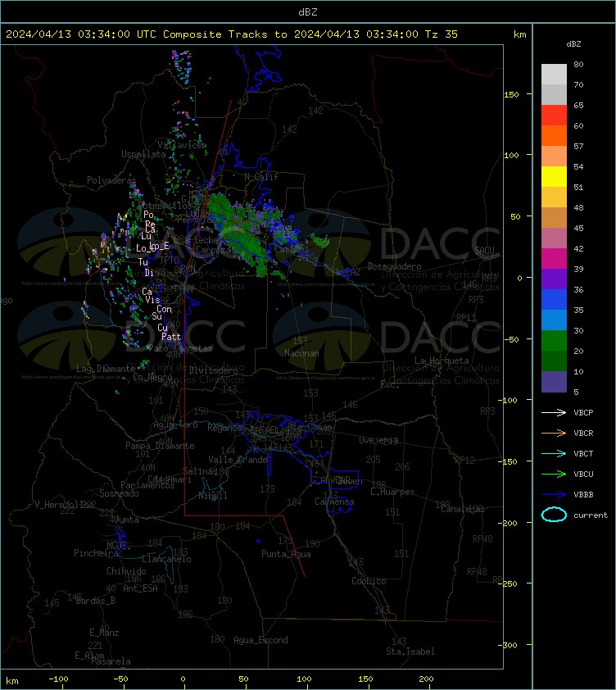Click the 'Agua_Toro' map label
This screenshot has width=616, height=690.
(x=175, y=425)
